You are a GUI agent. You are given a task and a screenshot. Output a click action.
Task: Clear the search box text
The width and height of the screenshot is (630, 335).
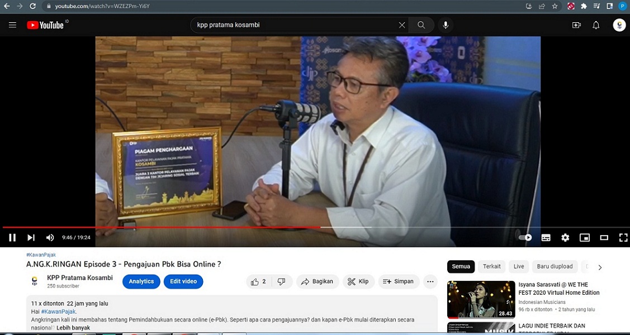(401, 25)
